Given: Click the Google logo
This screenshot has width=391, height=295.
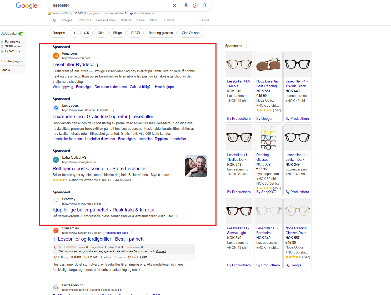Looking at the screenshot, I should pyautogui.click(x=26, y=6).
